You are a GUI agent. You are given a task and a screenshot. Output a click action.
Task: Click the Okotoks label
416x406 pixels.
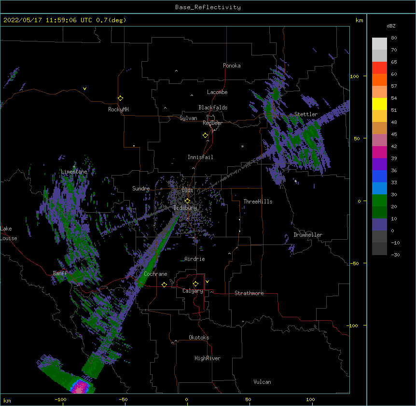(x=199, y=338)
